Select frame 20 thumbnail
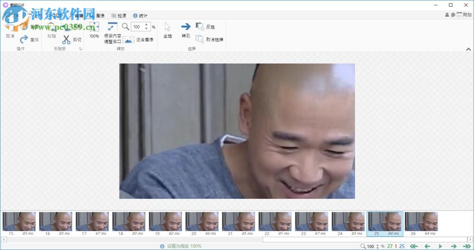The width and height of the screenshot is (474, 250). pos(202,222)
